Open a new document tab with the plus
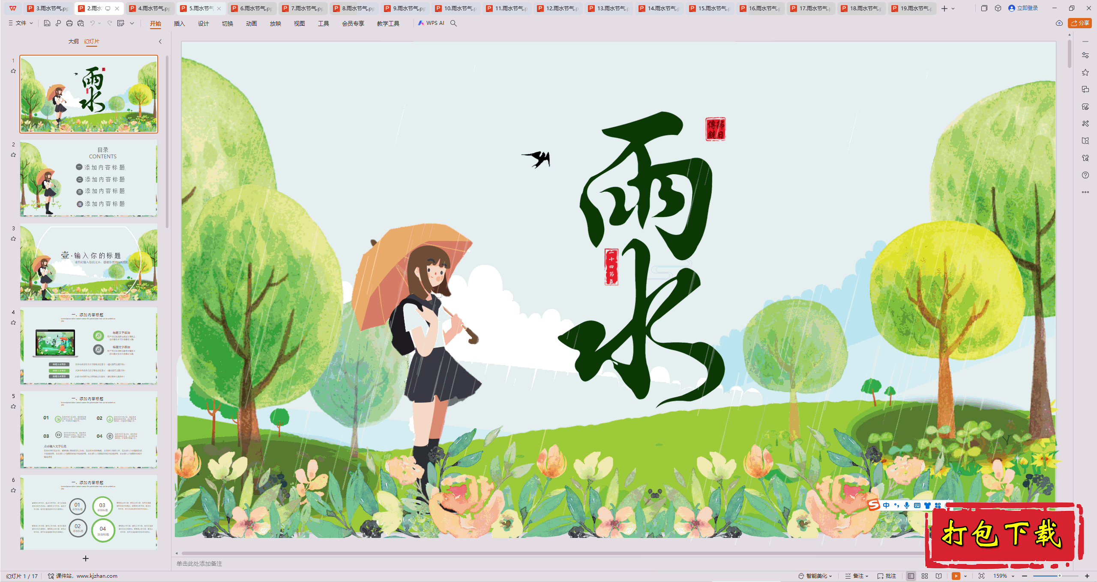This screenshot has width=1097, height=582. point(944,9)
